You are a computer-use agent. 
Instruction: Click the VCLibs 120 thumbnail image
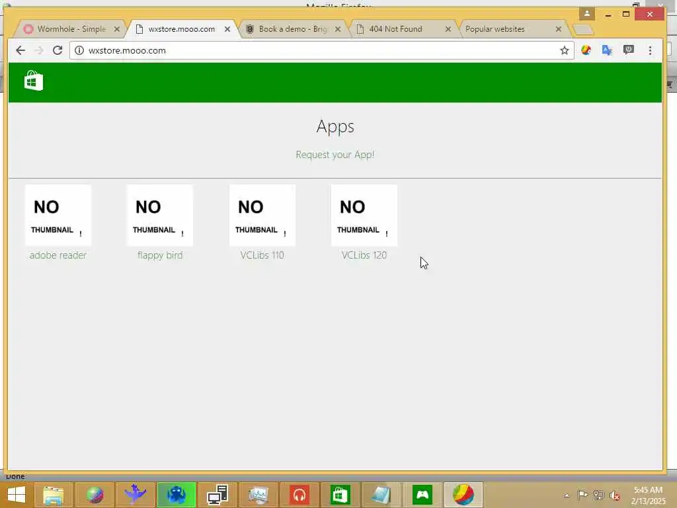tap(364, 215)
